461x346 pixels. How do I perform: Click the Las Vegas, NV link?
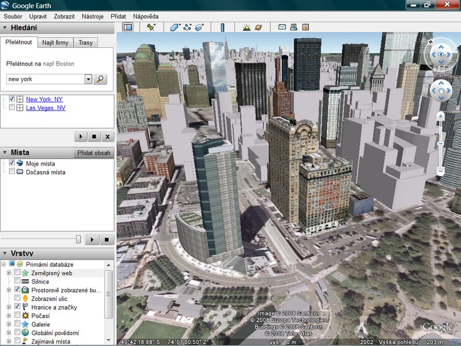click(46, 108)
